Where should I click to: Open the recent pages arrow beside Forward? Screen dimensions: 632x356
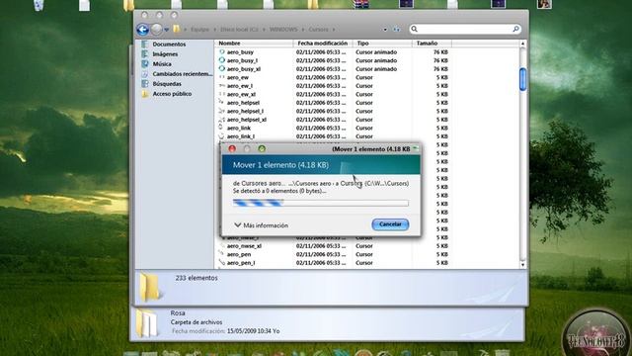167,30
